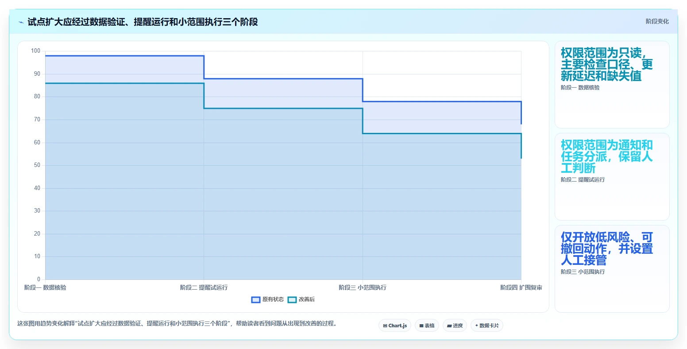
Task: Click the 阶段变化 label in header
Action: click(657, 21)
